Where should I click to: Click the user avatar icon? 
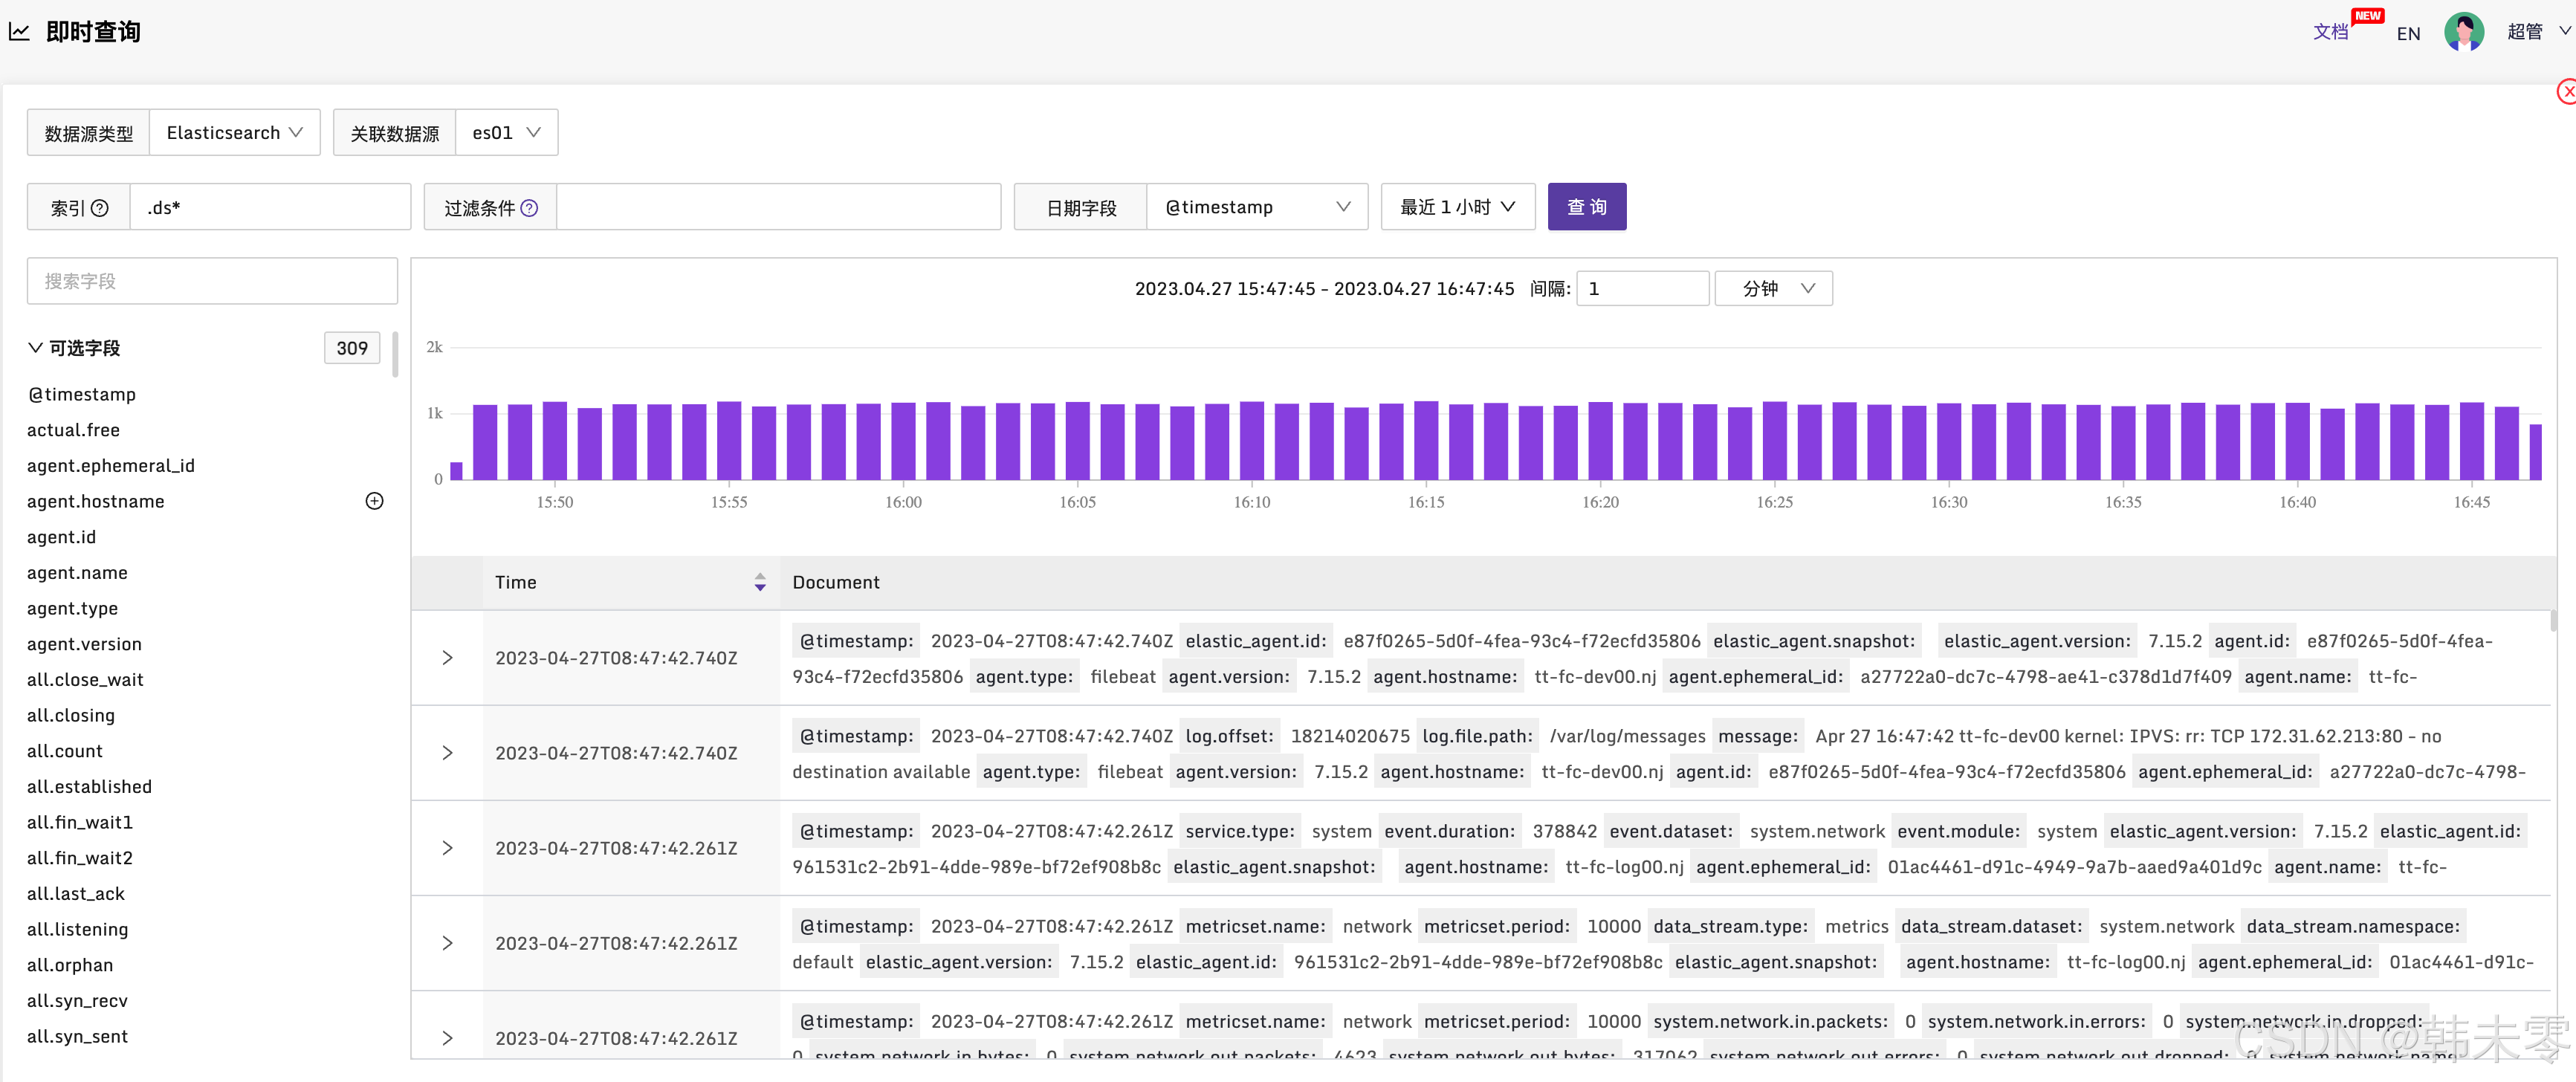(x=2463, y=32)
